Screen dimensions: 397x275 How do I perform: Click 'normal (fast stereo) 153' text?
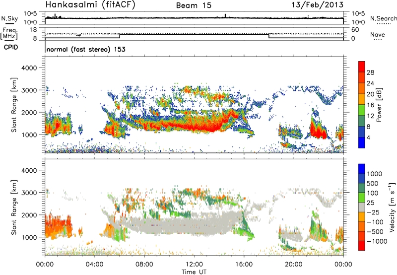point(86,49)
